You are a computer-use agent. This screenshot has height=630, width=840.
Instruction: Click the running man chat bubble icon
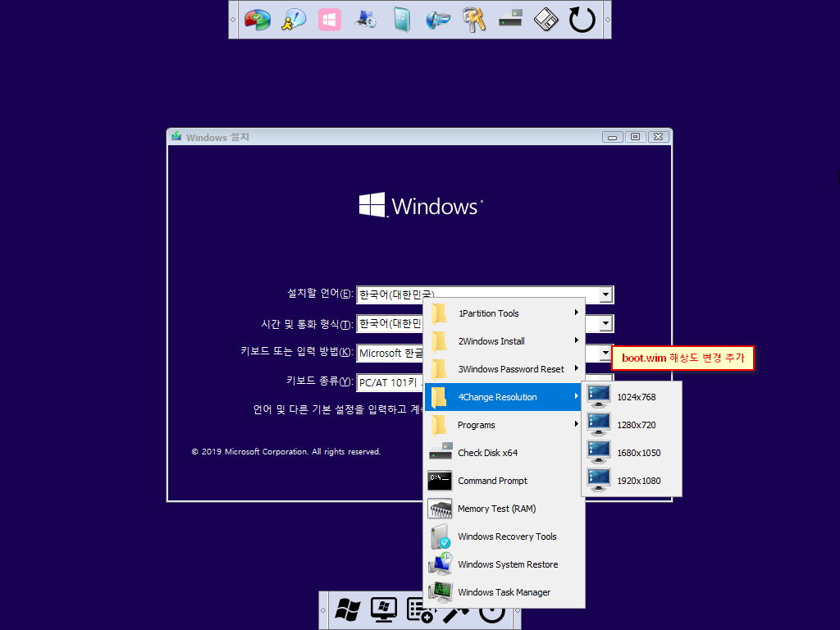coord(294,21)
